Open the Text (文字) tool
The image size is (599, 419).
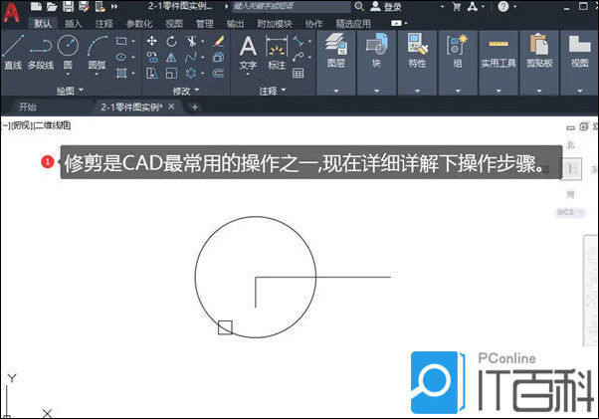coord(248,53)
